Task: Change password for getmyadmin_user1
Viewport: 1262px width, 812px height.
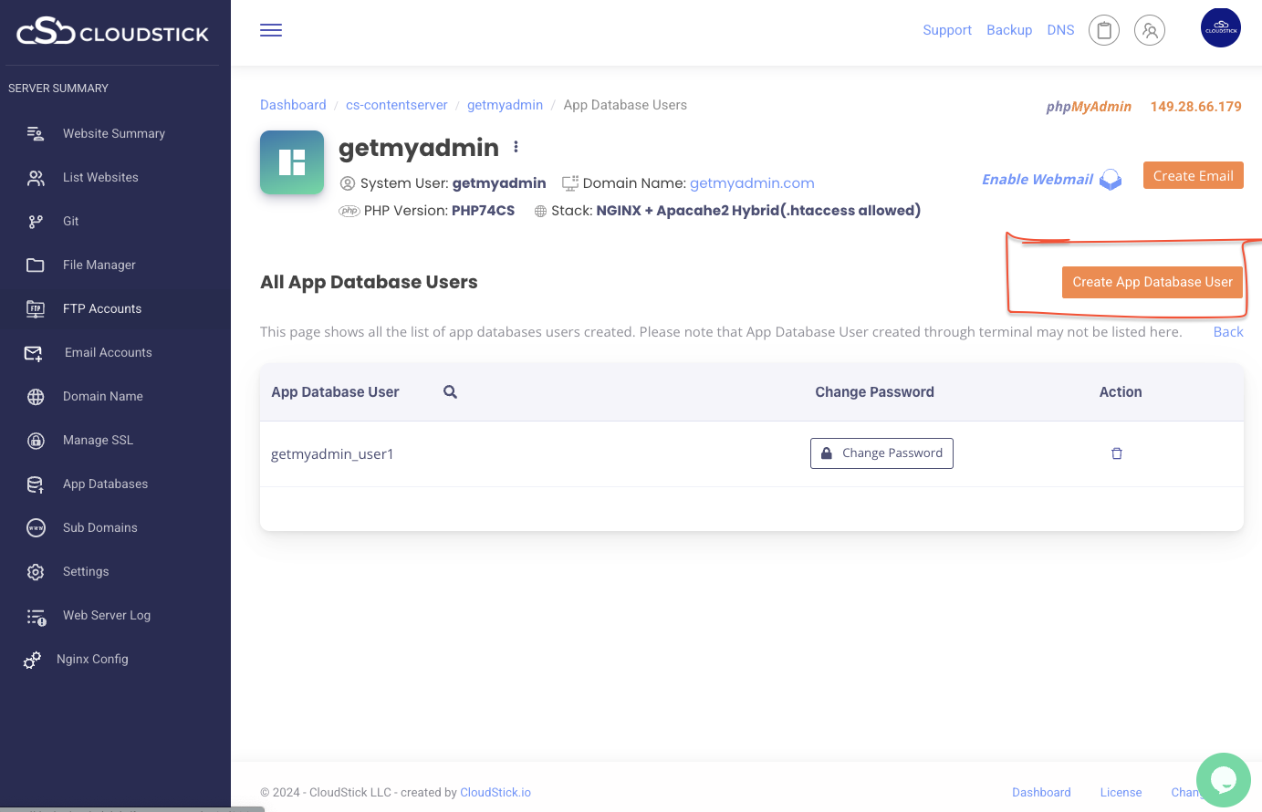Action: 881,453
